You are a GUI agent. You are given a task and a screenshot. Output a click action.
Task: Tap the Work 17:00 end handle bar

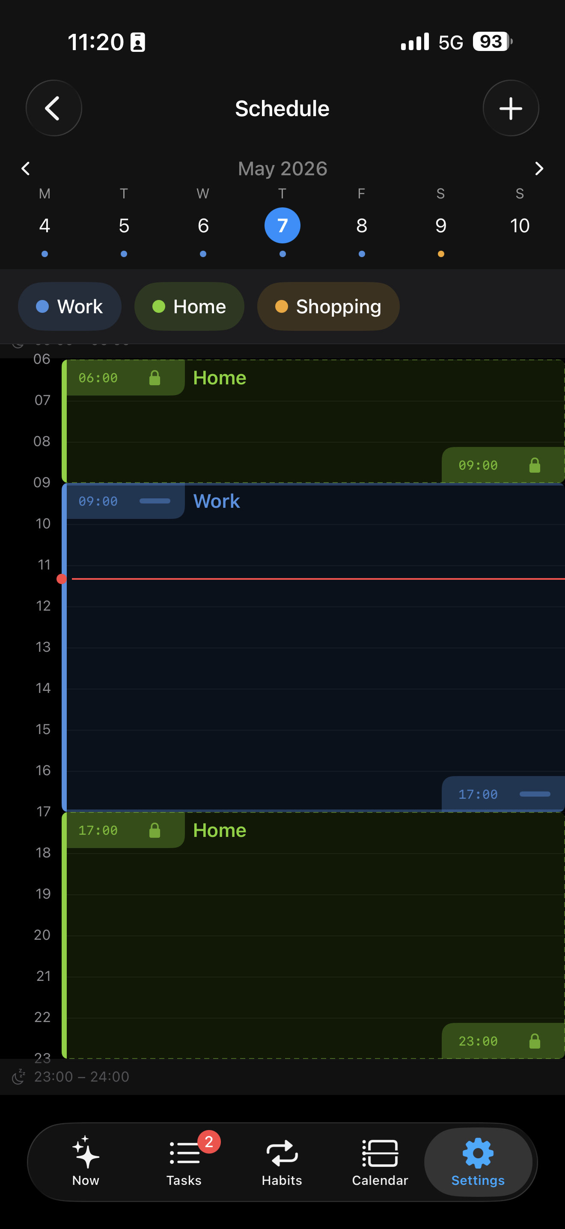point(535,794)
